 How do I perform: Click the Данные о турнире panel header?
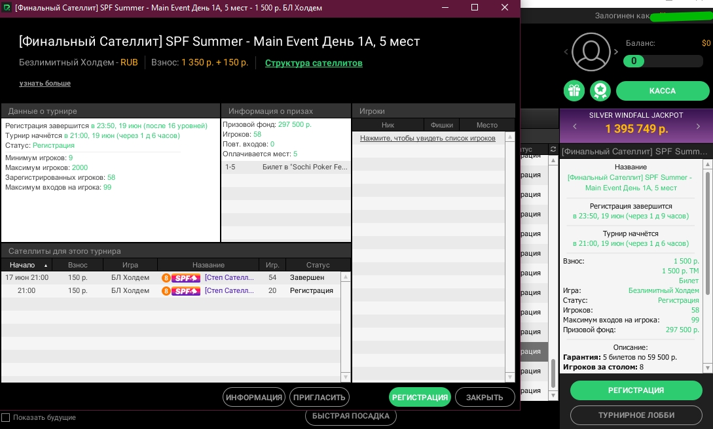point(111,111)
